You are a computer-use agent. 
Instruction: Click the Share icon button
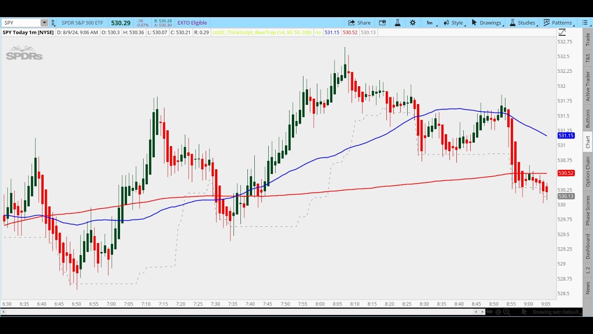pyautogui.click(x=360, y=22)
